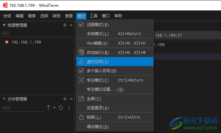The image size is (221, 133).
Task: Click the 资源管理器 filter field
Action: (37, 33)
